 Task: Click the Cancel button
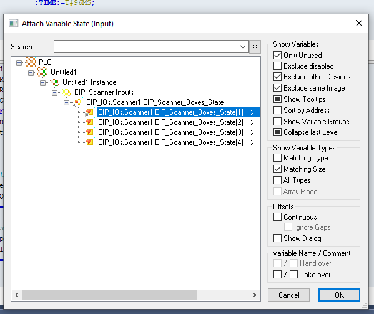click(x=288, y=295)
